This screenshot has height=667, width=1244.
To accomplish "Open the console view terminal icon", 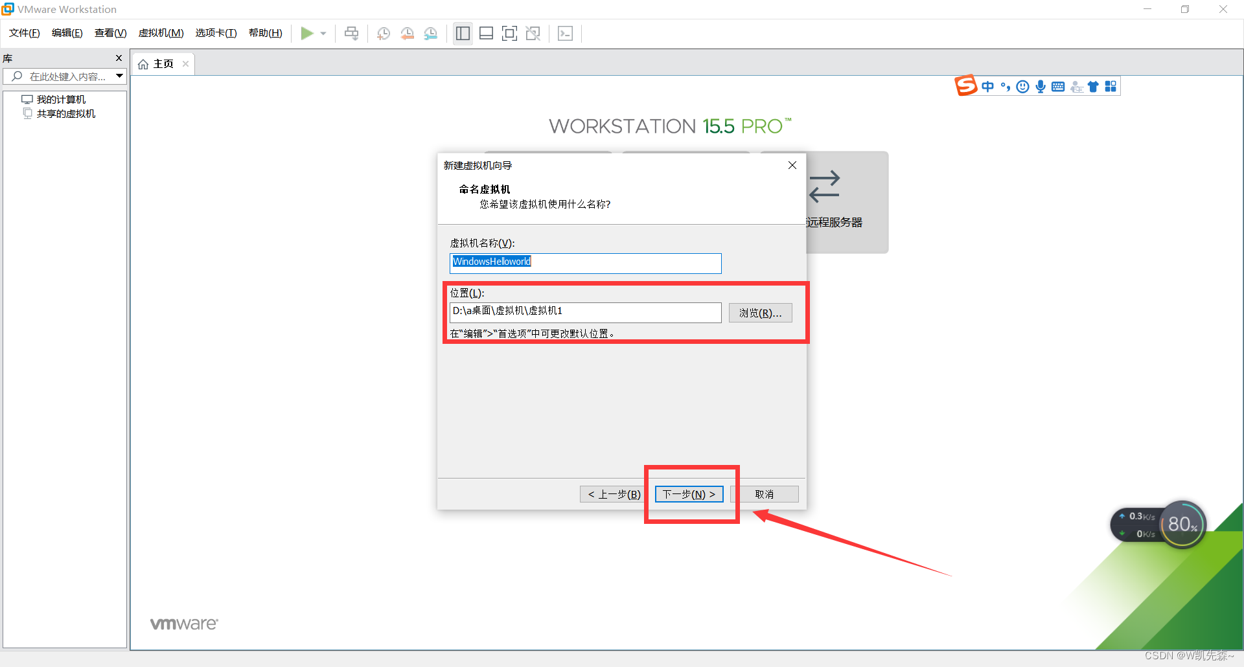I will tap(566, 33).
